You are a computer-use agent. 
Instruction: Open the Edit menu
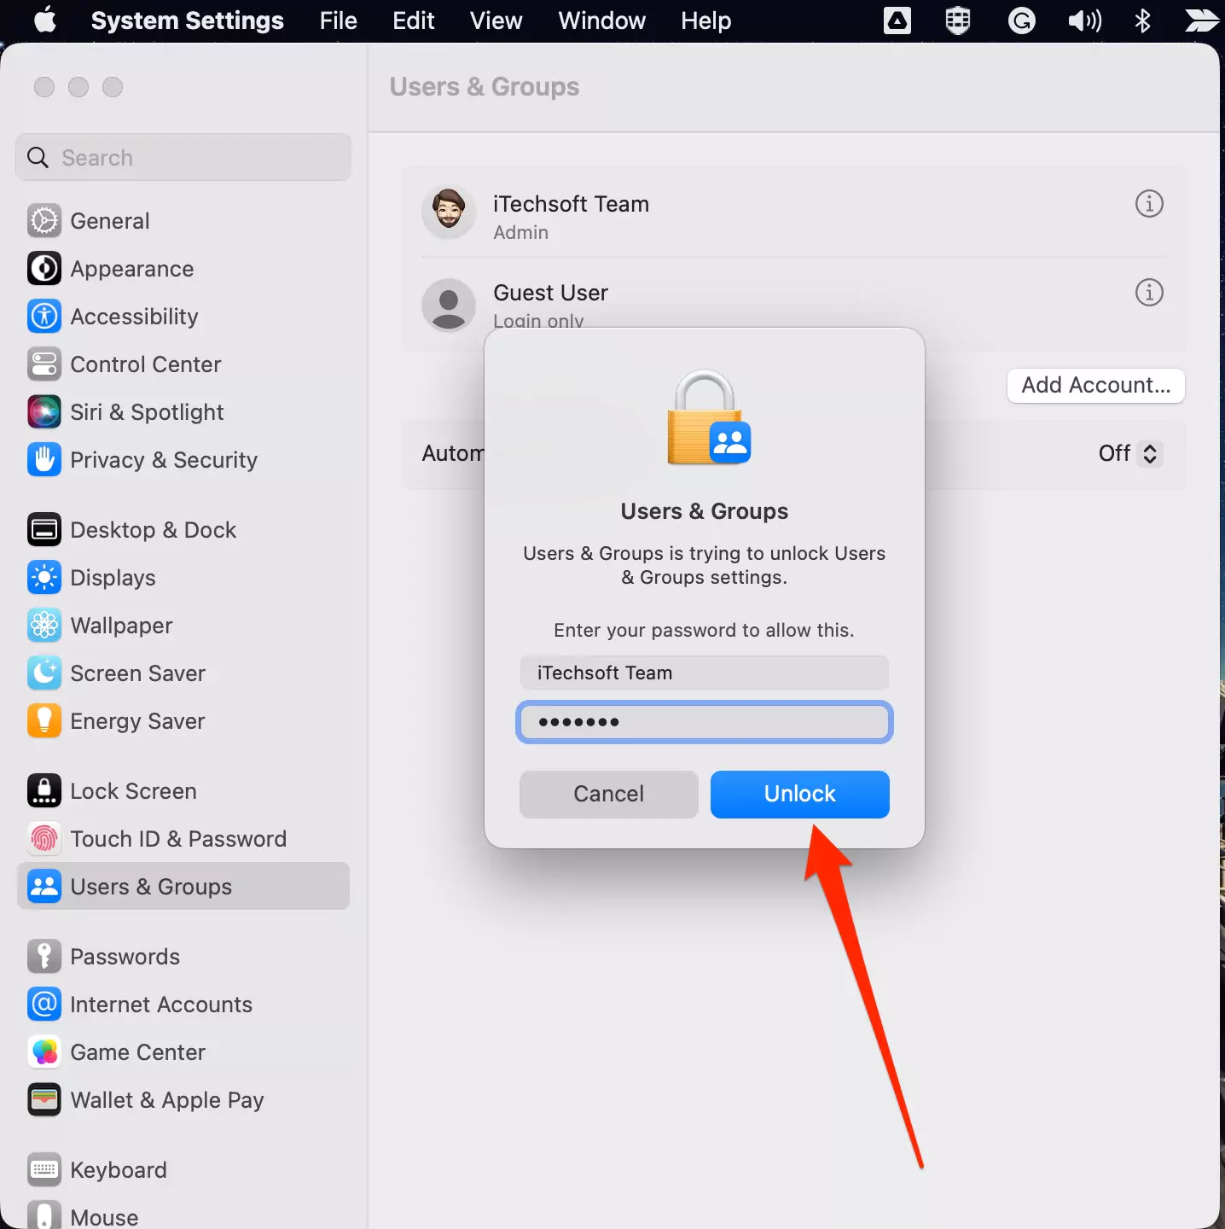point(414,20)
